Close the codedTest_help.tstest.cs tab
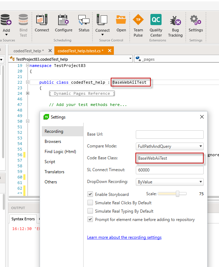 tap(110, 51)
